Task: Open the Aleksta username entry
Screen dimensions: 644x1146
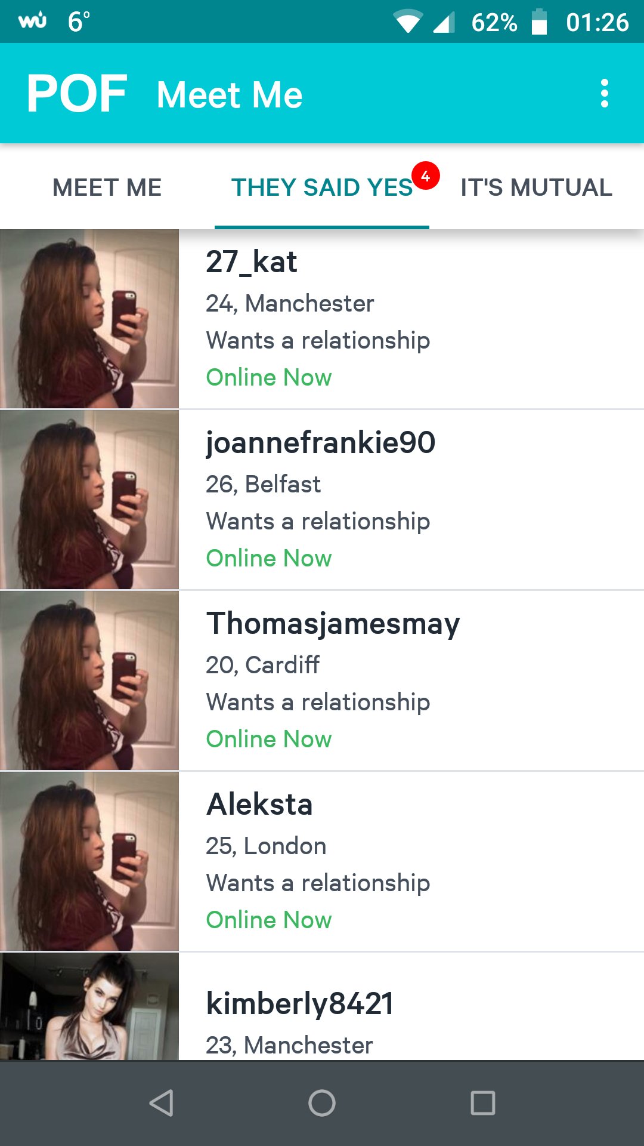Action: (259, 804)
